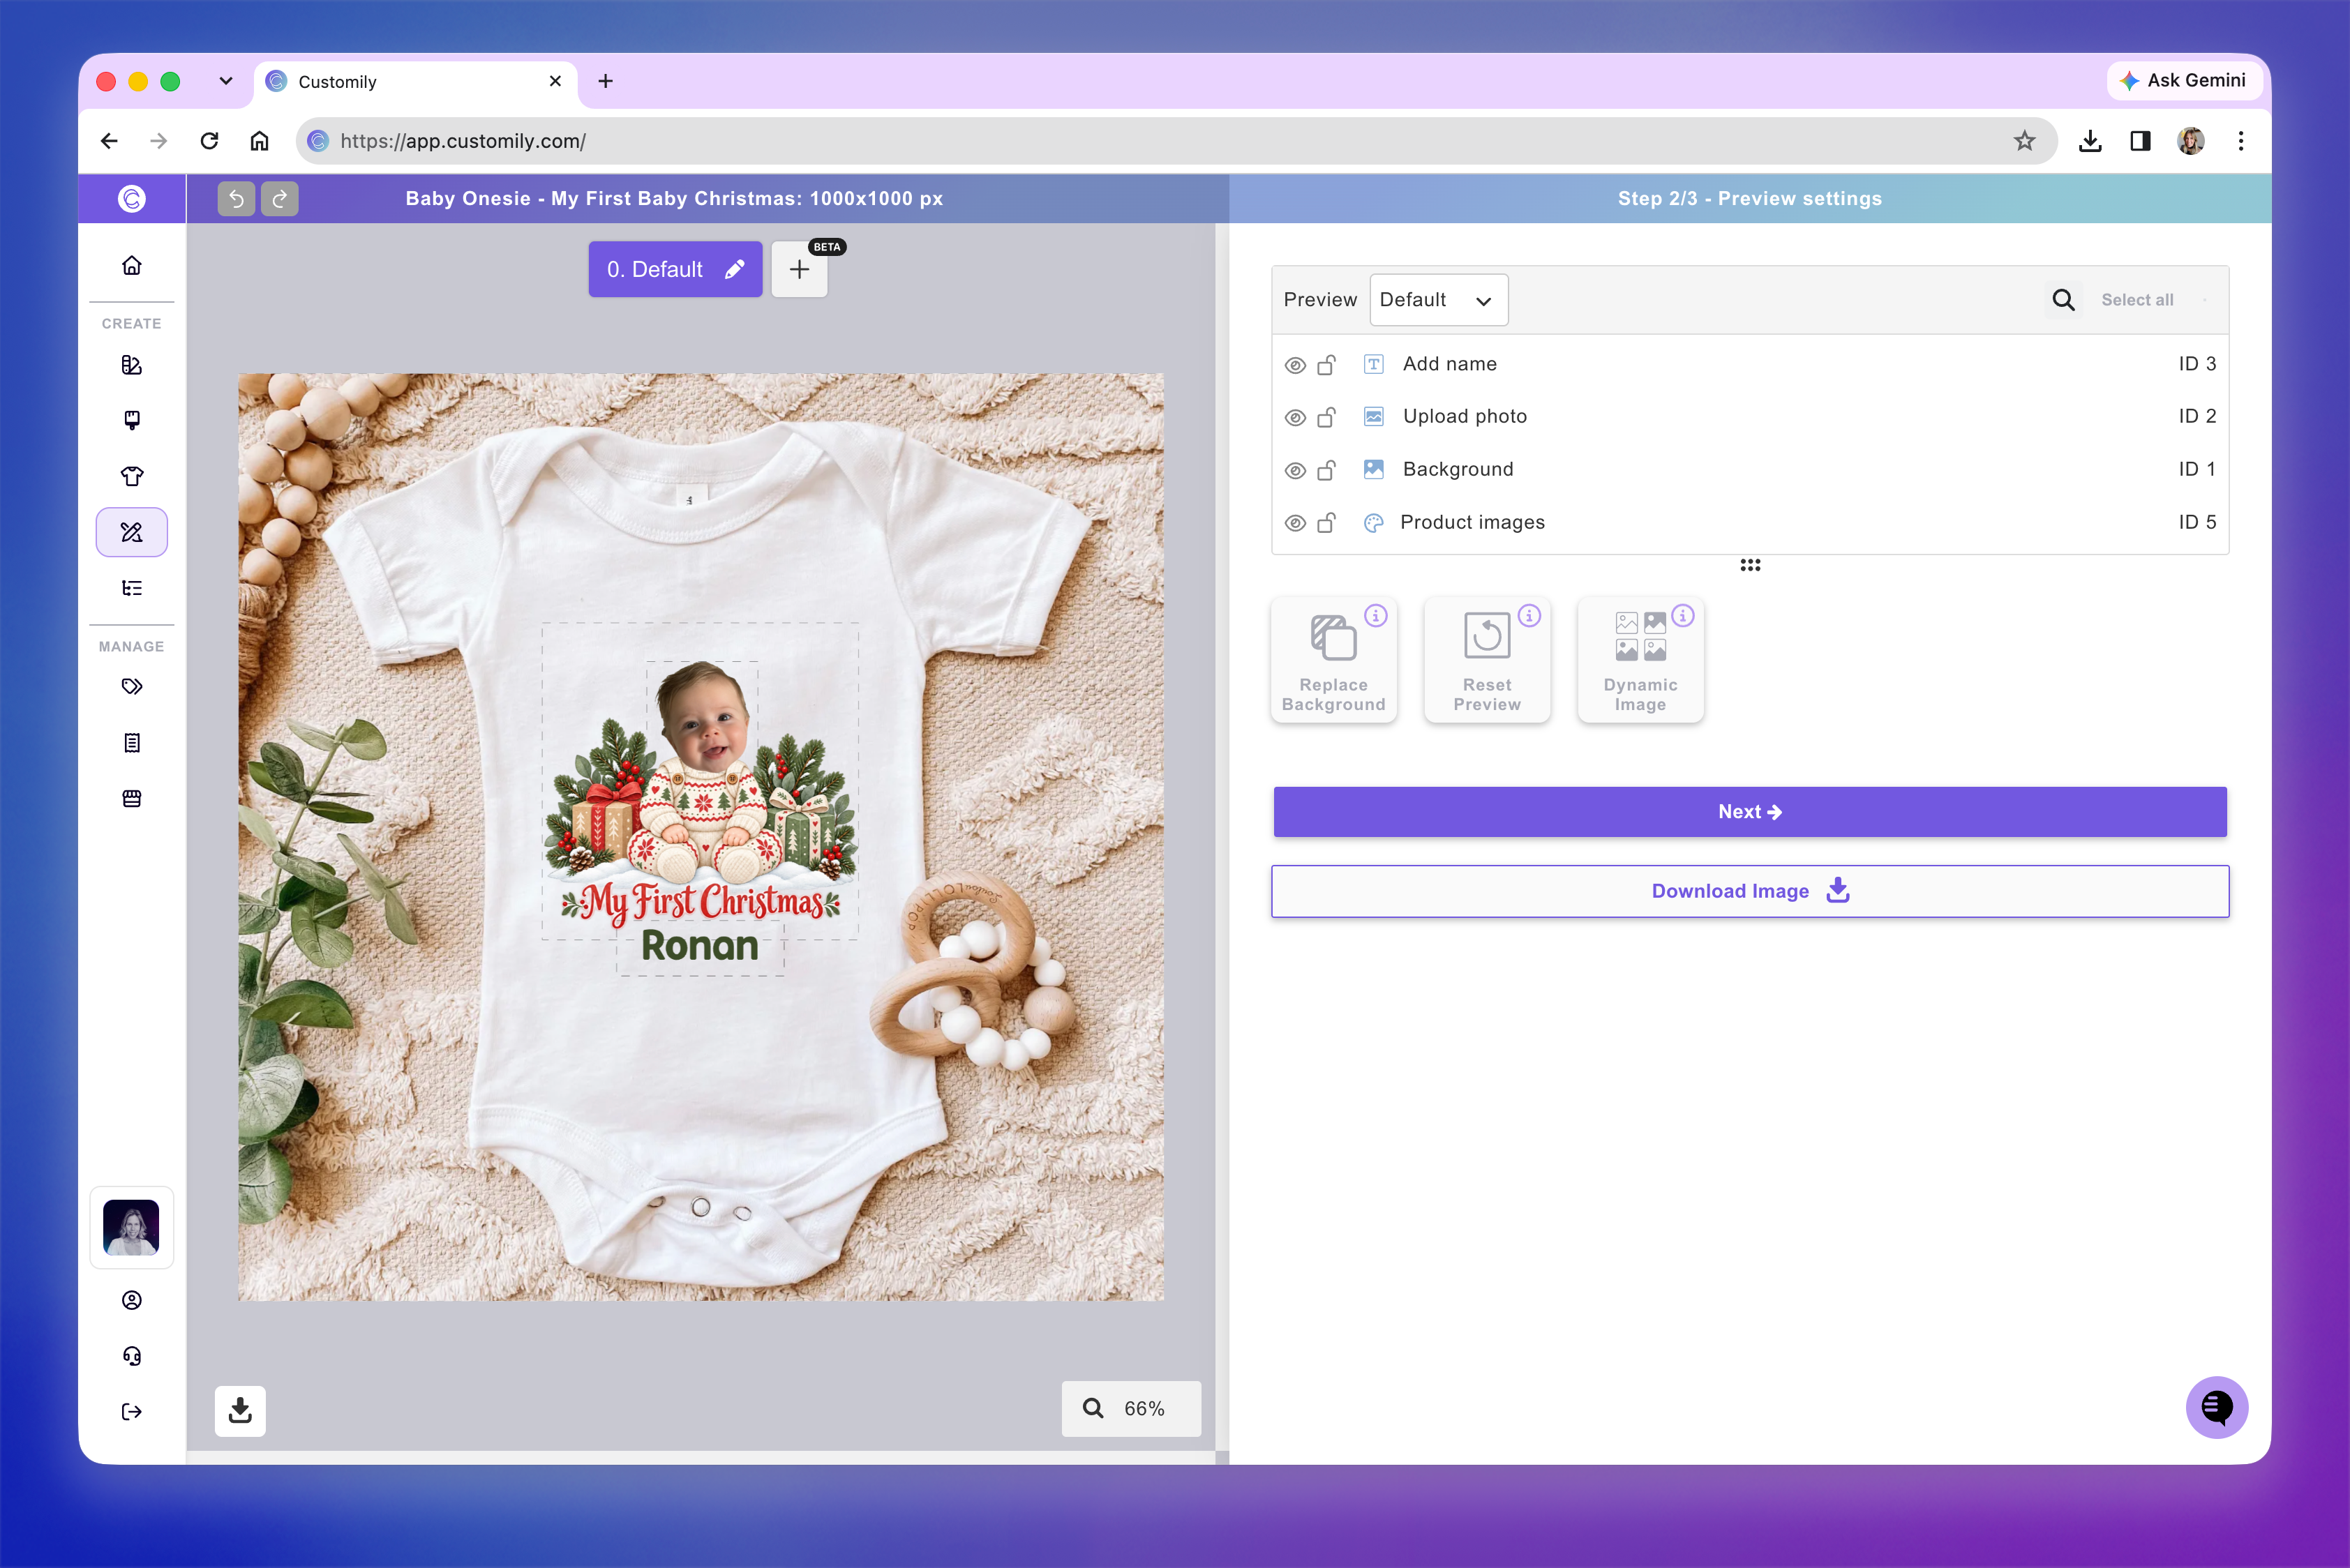Click the undo arrow button
2350x1568 pixels.
pyautogui.click(x=236, y=199)
